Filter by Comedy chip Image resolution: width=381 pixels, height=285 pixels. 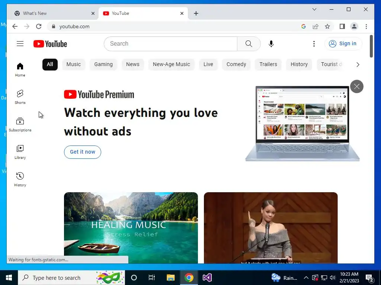pyautogui.click(x=236, y=65)
